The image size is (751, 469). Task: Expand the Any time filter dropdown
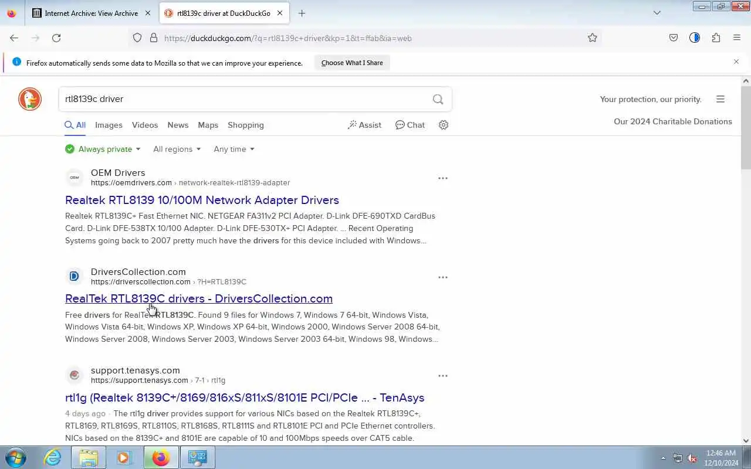click(234, 149)
